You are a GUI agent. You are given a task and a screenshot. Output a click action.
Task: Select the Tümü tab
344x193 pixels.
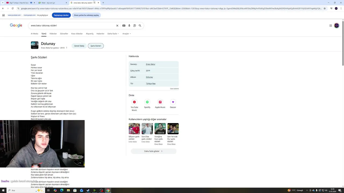coord(44,34)
